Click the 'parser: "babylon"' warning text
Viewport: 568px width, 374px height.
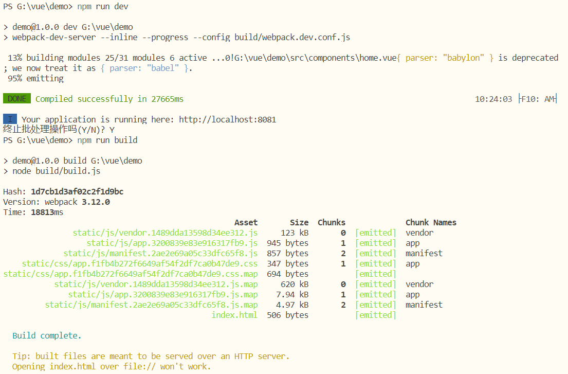pyautogui.click(x=445, y=58)
